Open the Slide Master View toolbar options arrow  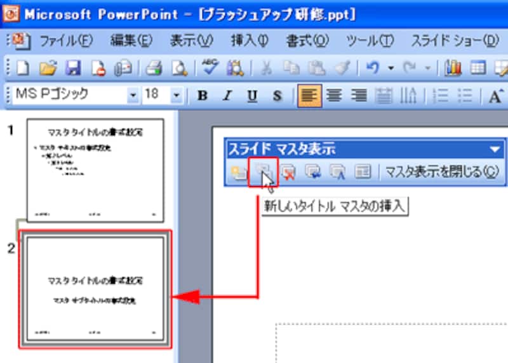click(495, 149)
